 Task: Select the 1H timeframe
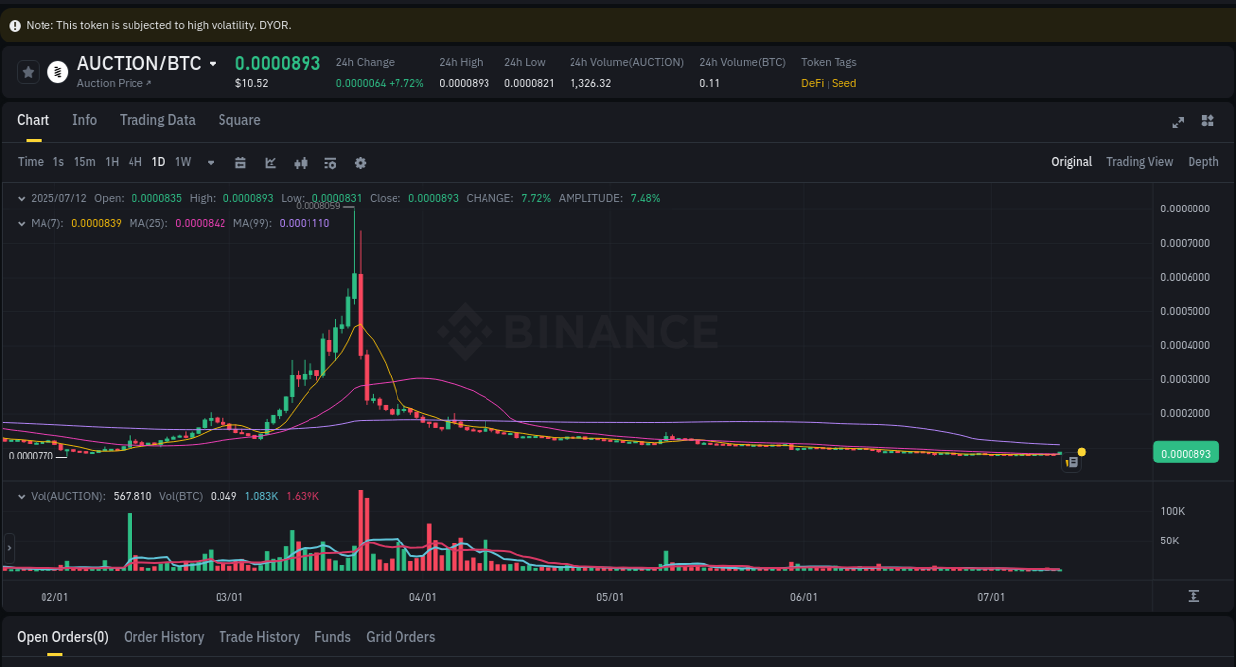[112, 162]
